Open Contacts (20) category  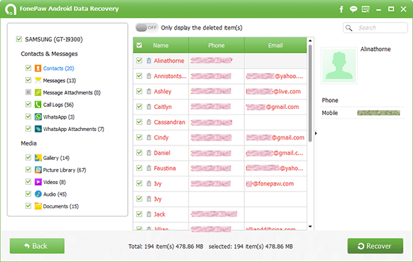[59, 68]
